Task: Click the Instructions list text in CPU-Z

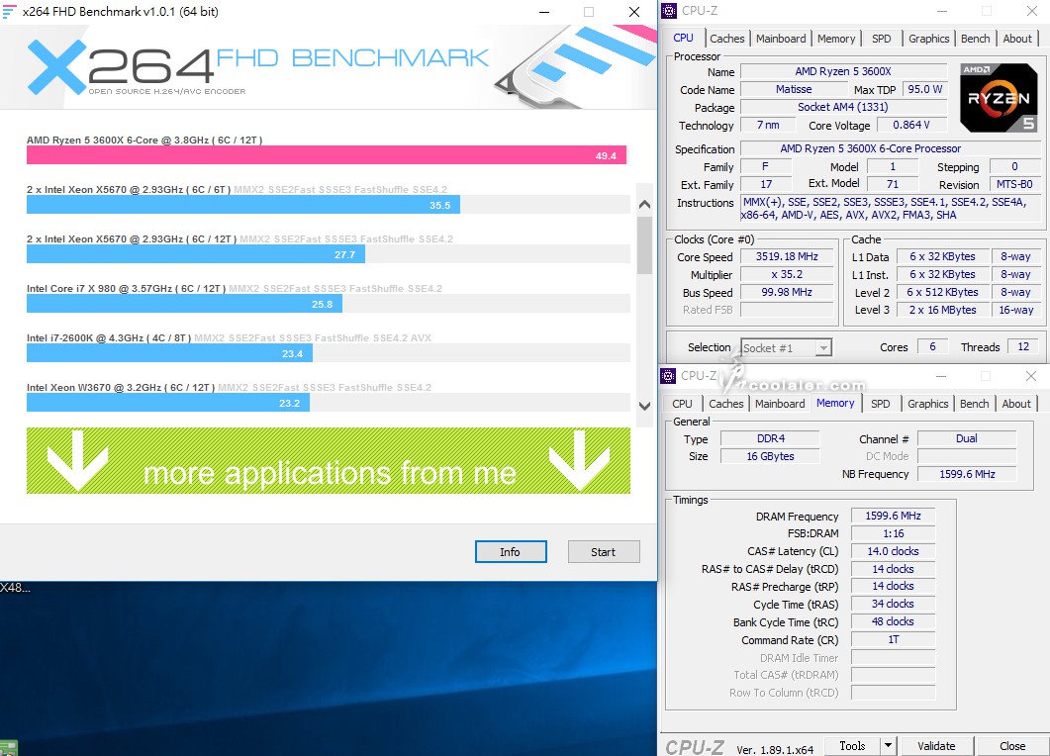Action: click(890, 208)
